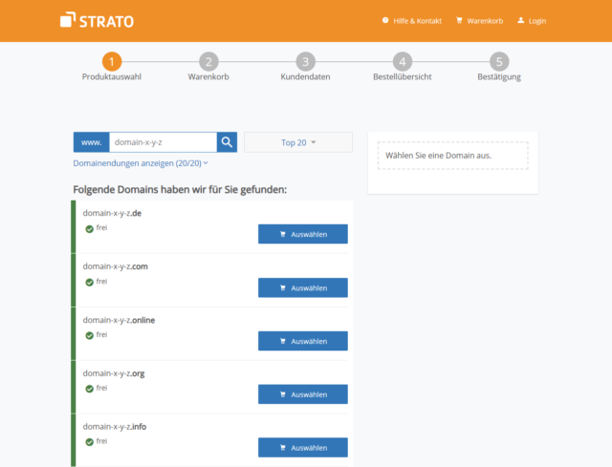Click step 1 Produktauswahl circle
The width and height of the screenshot is (612, 467).
click(112, 61)
